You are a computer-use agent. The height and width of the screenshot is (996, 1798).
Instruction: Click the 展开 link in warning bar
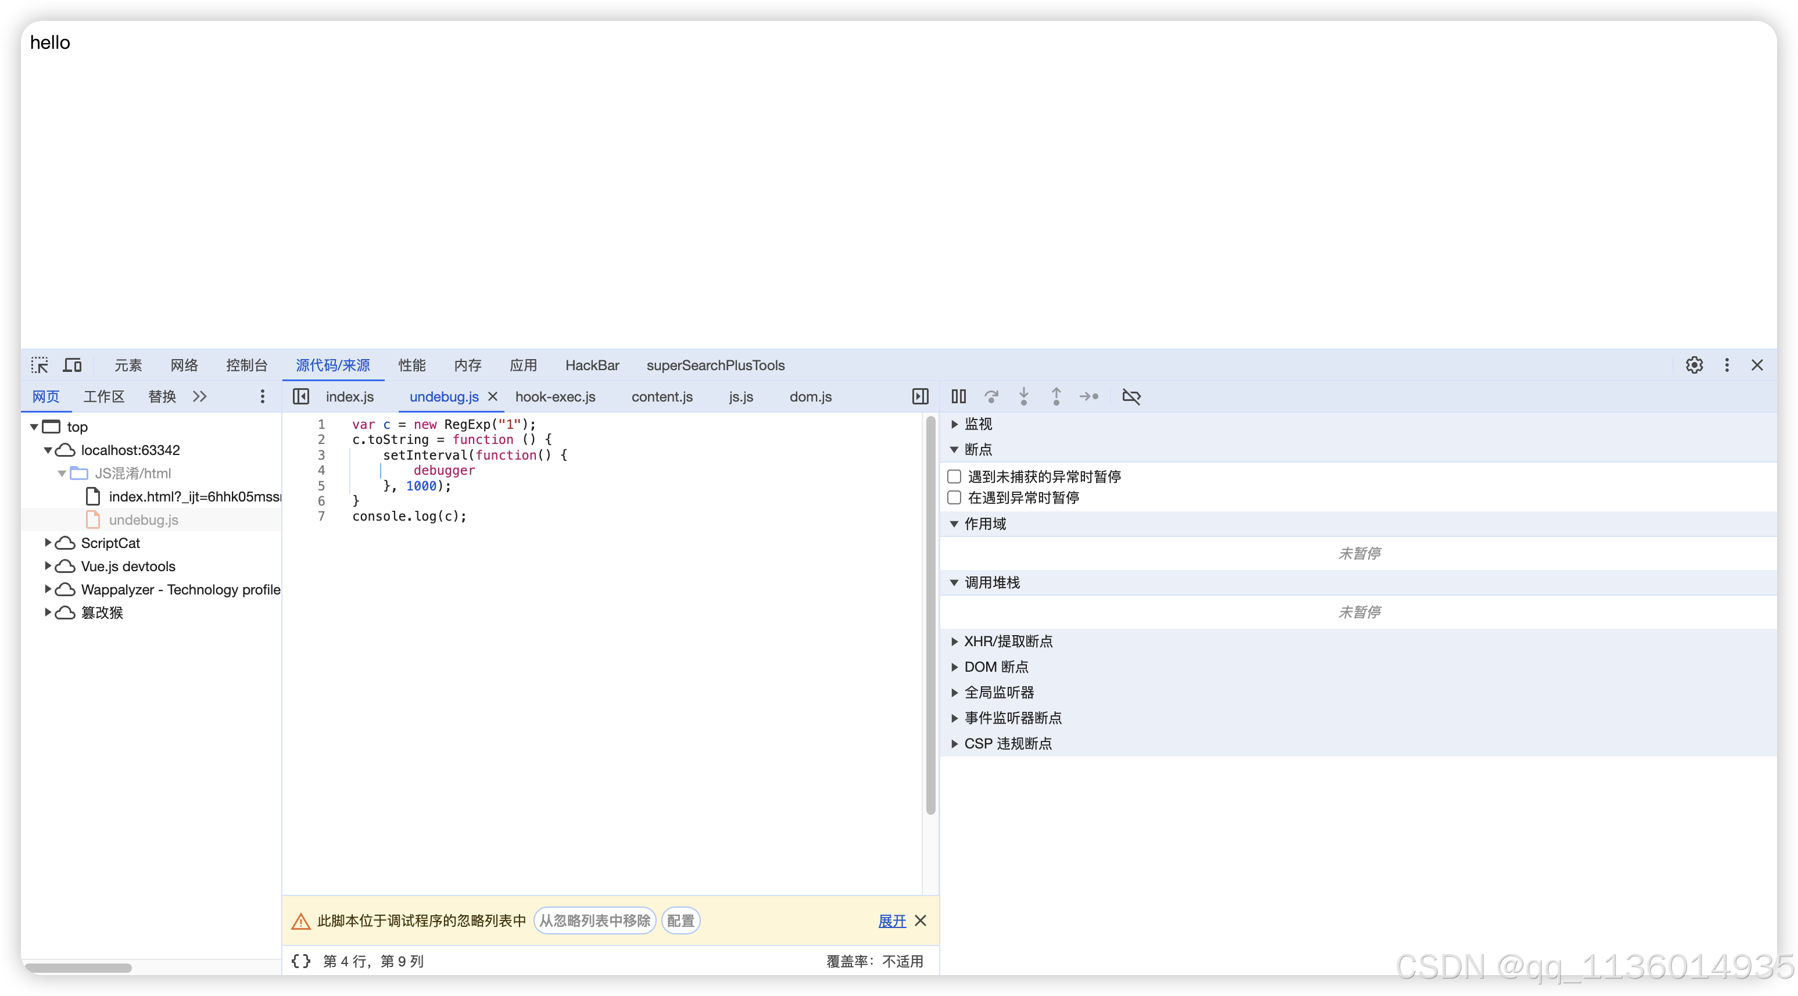891,920
